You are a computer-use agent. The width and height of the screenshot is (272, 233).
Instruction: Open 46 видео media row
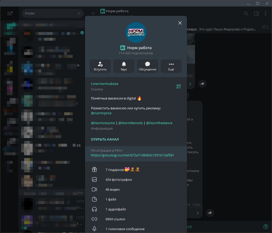pyautogui.click(x=136, y=189)
